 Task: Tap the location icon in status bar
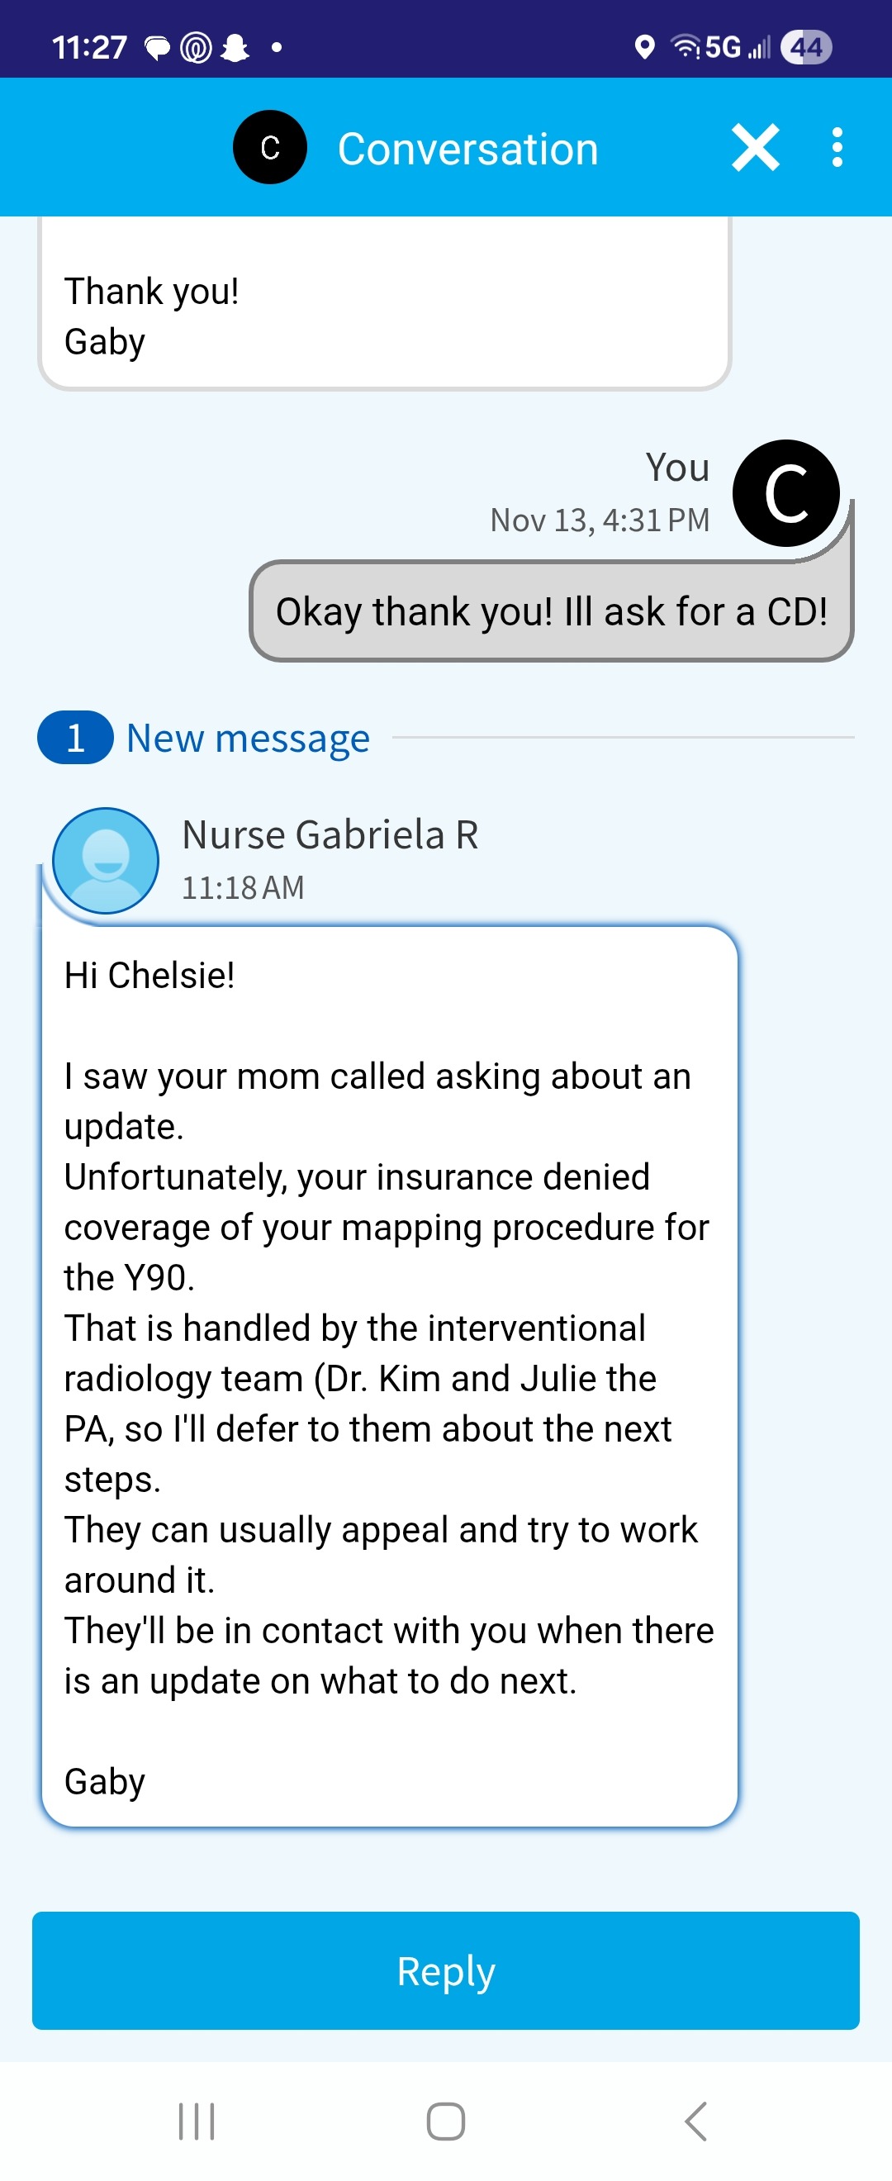coord(644,47)
